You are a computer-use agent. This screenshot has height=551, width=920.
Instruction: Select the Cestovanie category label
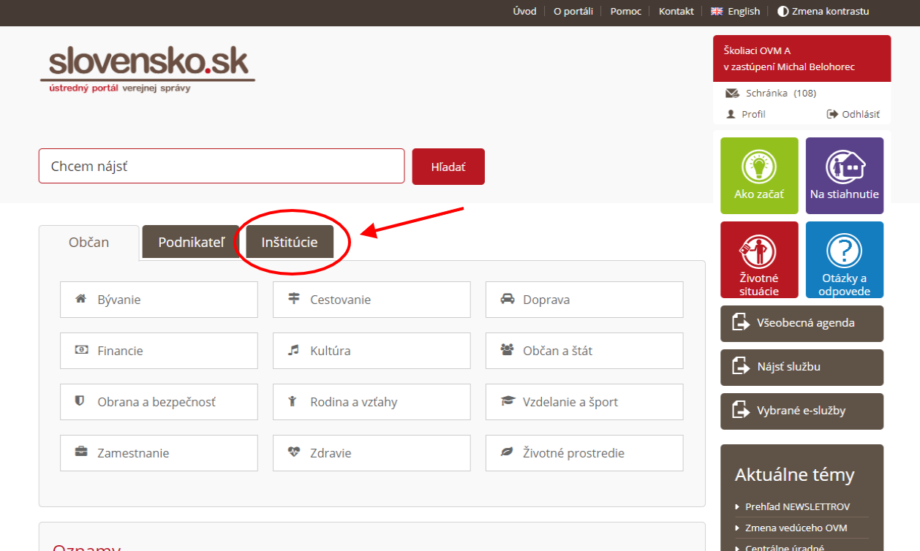click(x=340, y=300)
